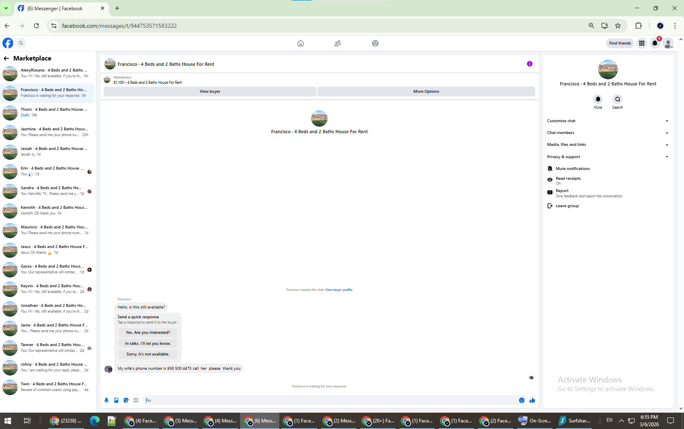Open Windows Start menu
This screenshot has height=429, width=684.
tap(8, 421)
